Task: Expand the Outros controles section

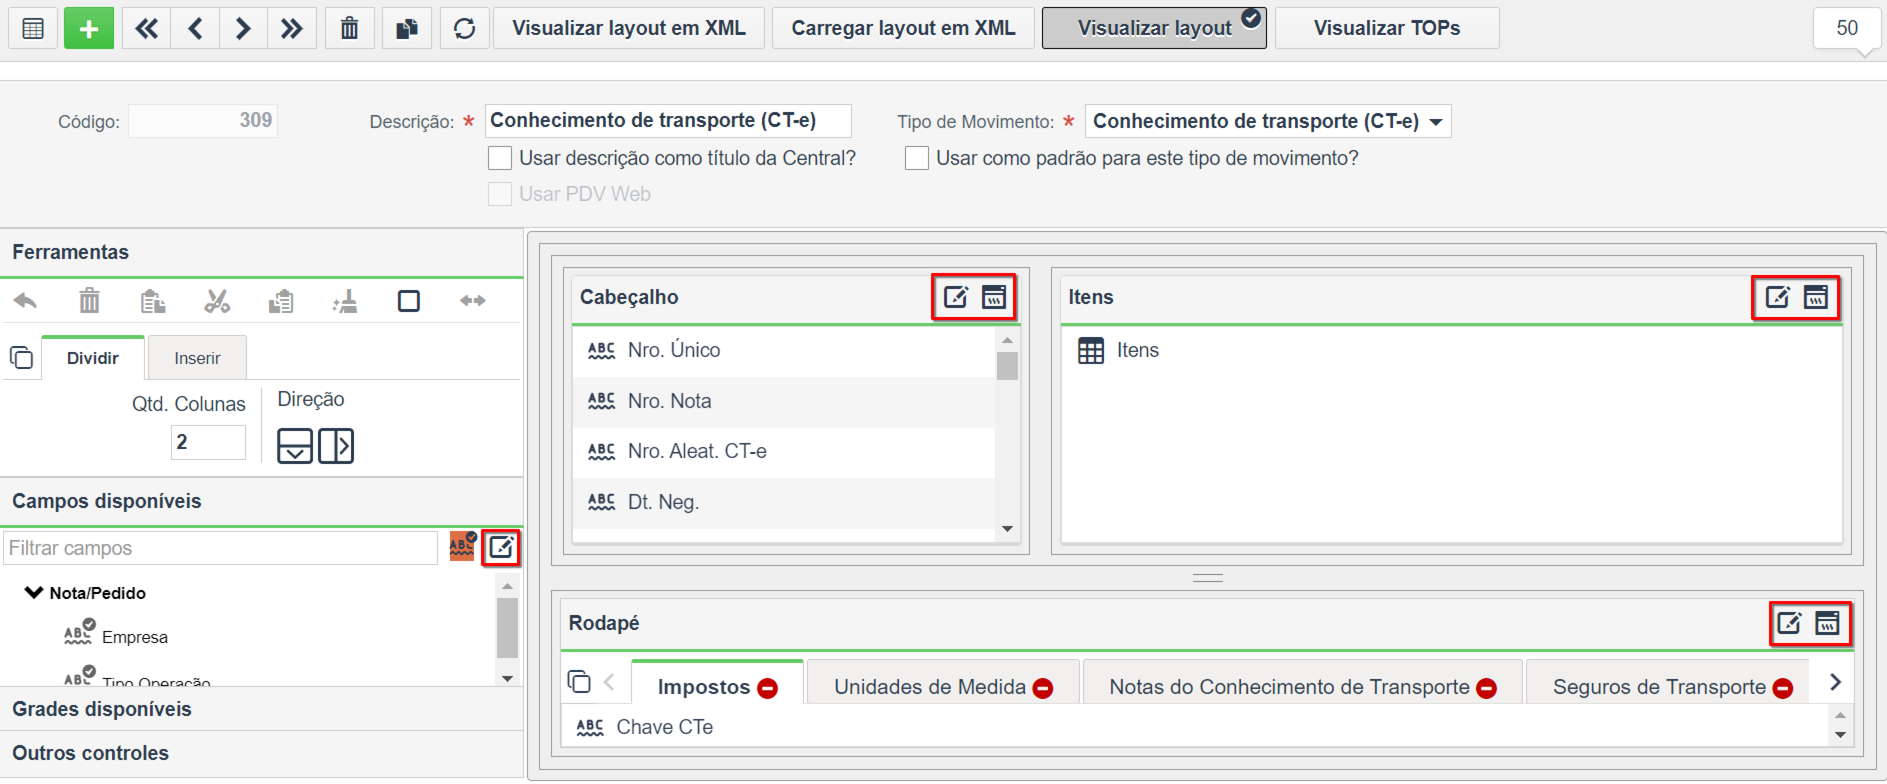Action: (261, 752)
